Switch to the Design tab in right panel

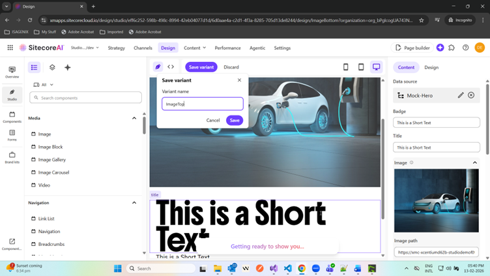[x=431, y=67]
